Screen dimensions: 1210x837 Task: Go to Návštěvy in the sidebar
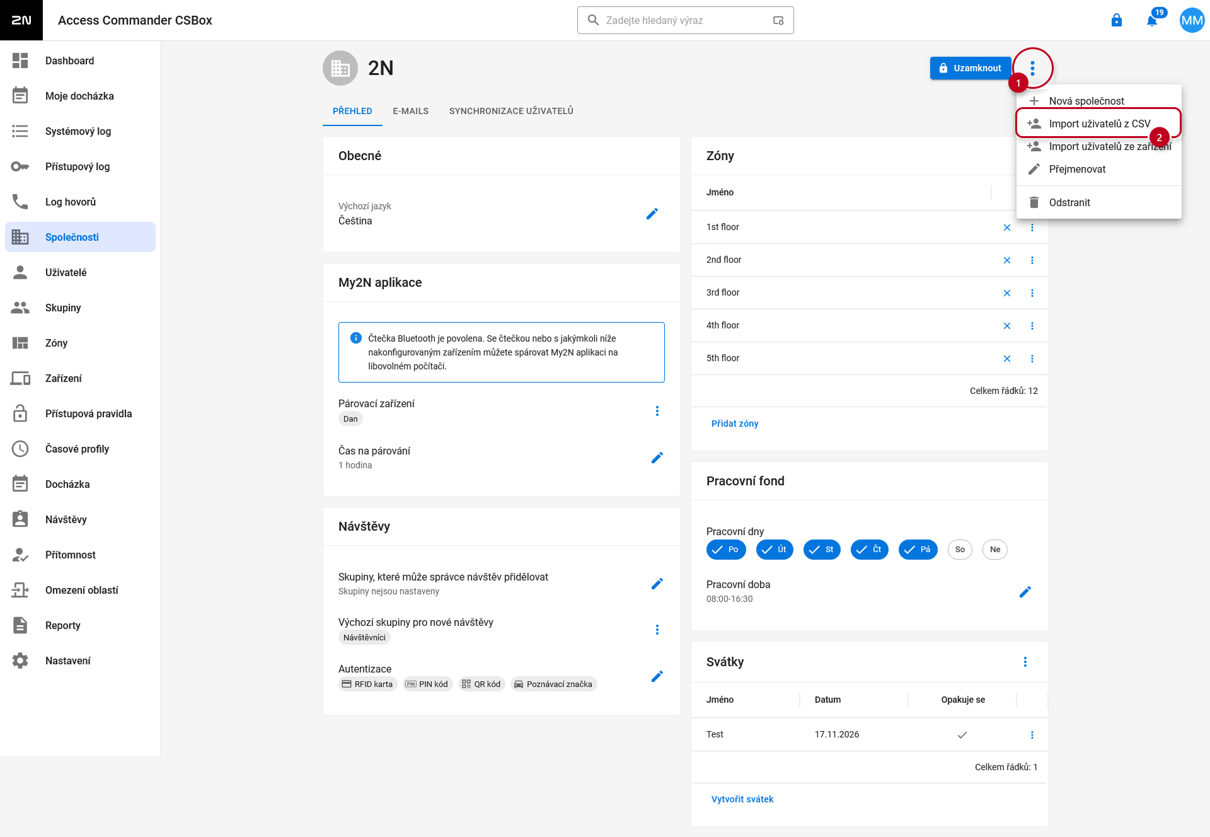pos(80,519)
